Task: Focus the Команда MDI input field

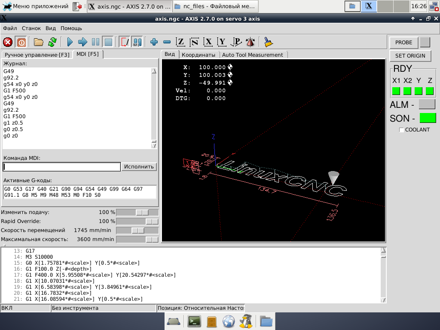Action: click(x=61, y=167)
